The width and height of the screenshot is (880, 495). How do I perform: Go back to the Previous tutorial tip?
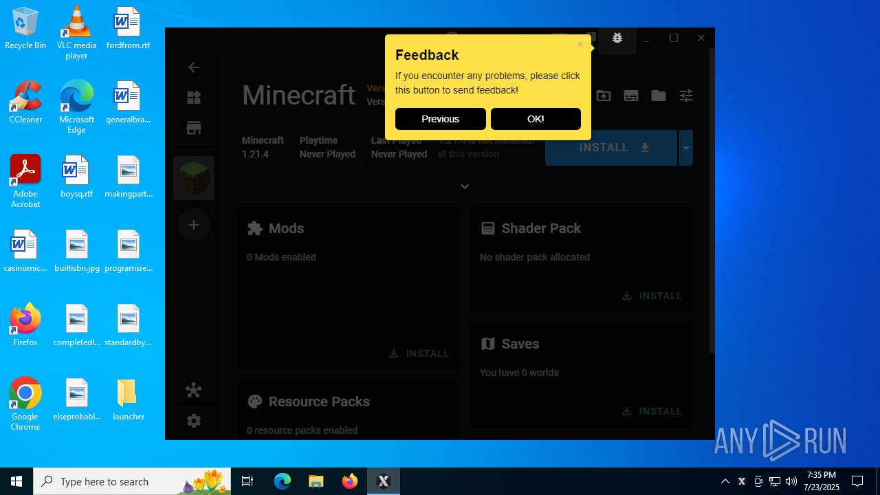pyautogui.click(x=440, y=119)
